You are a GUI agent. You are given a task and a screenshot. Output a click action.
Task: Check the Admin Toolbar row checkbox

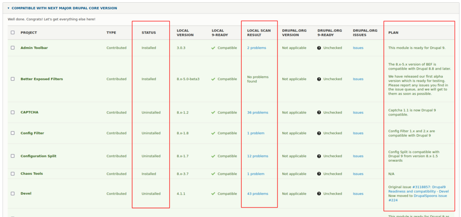[13, 48]
